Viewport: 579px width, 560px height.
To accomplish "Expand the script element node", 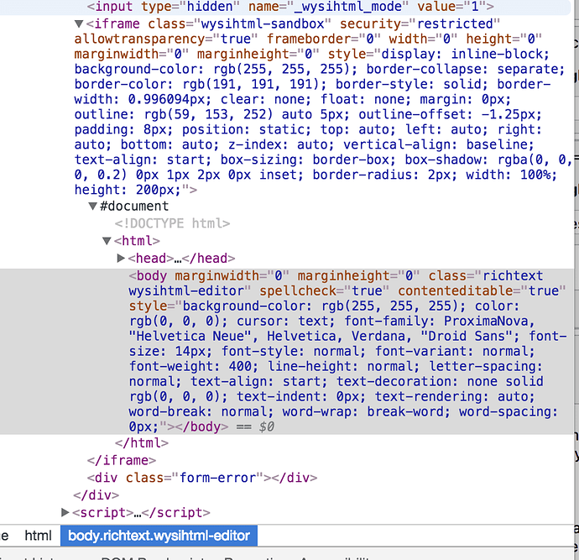I will 65,512.
